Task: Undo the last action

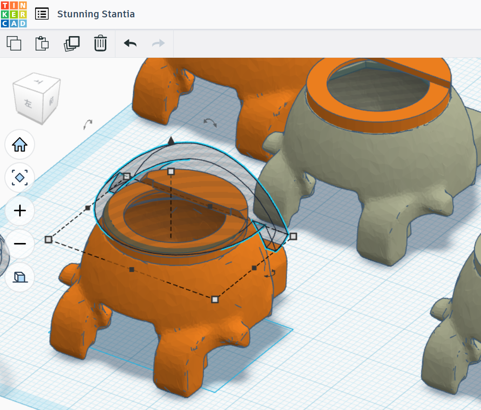Action: click(130, 43)
